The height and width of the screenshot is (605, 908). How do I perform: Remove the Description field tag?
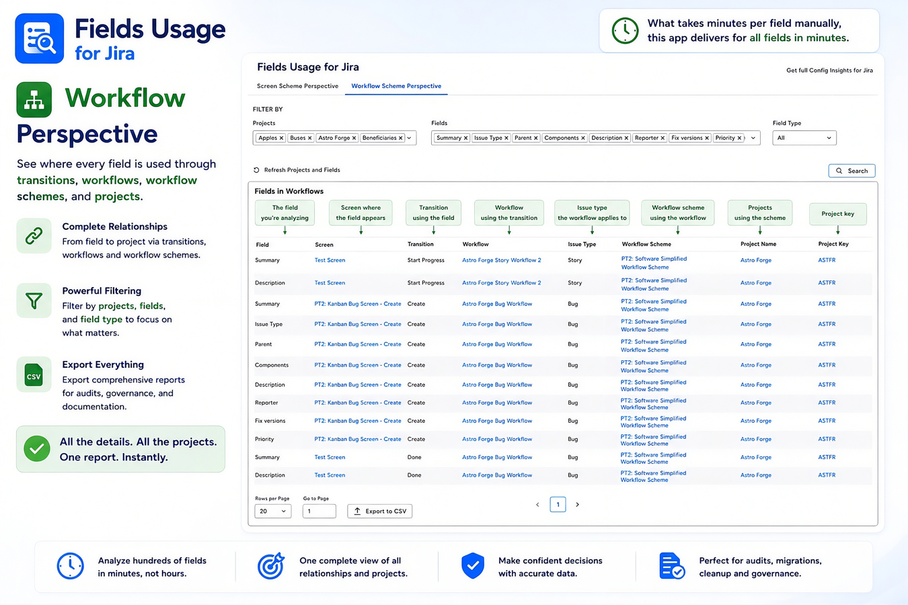(626, 138)
